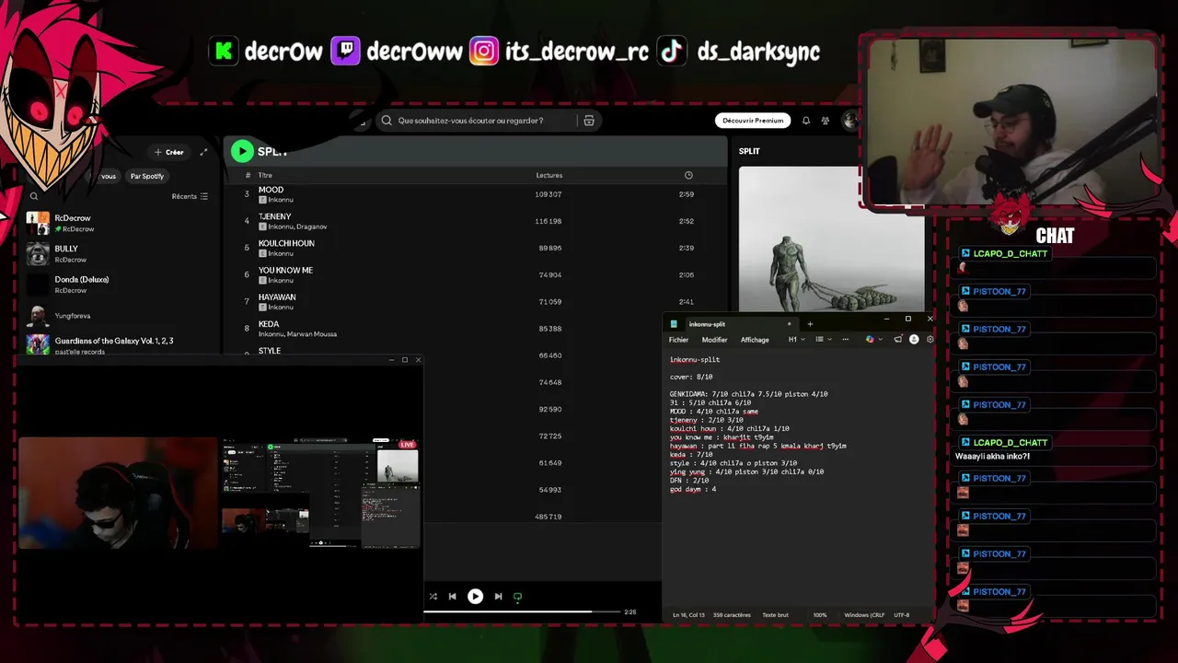
Task: Click the Texte brut status entry
Action: (775, 615)
